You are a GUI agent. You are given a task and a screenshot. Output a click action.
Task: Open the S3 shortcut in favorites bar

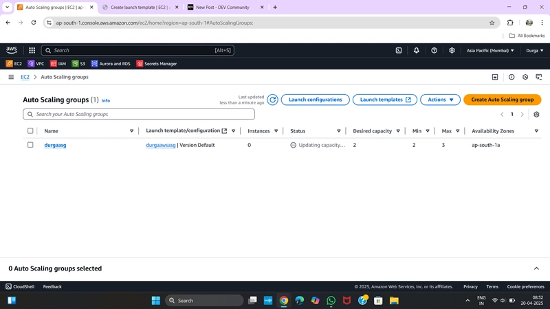coord(78,64)
